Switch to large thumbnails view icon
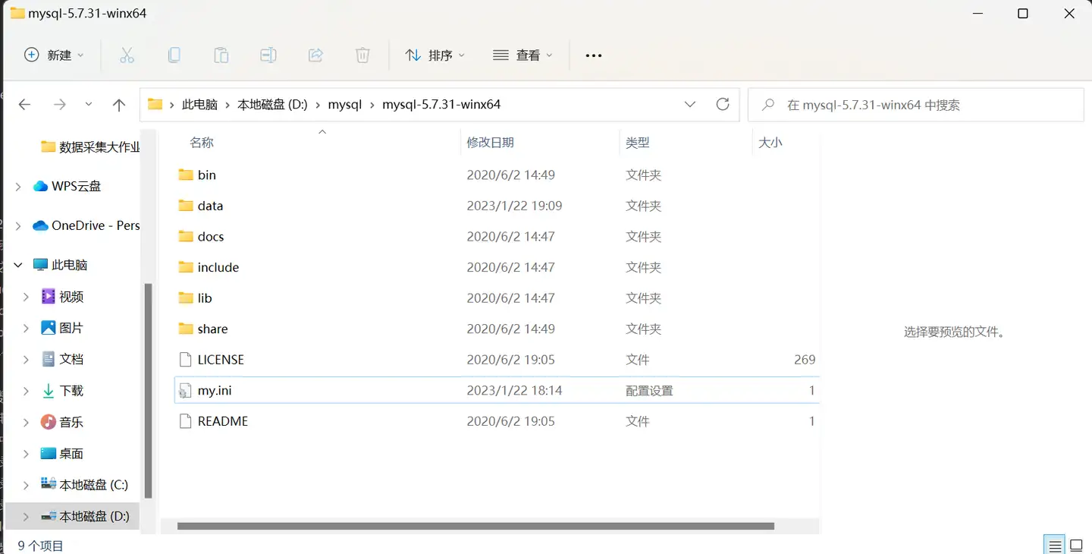The image size is (1092, 554). [x=1076, y=545]
